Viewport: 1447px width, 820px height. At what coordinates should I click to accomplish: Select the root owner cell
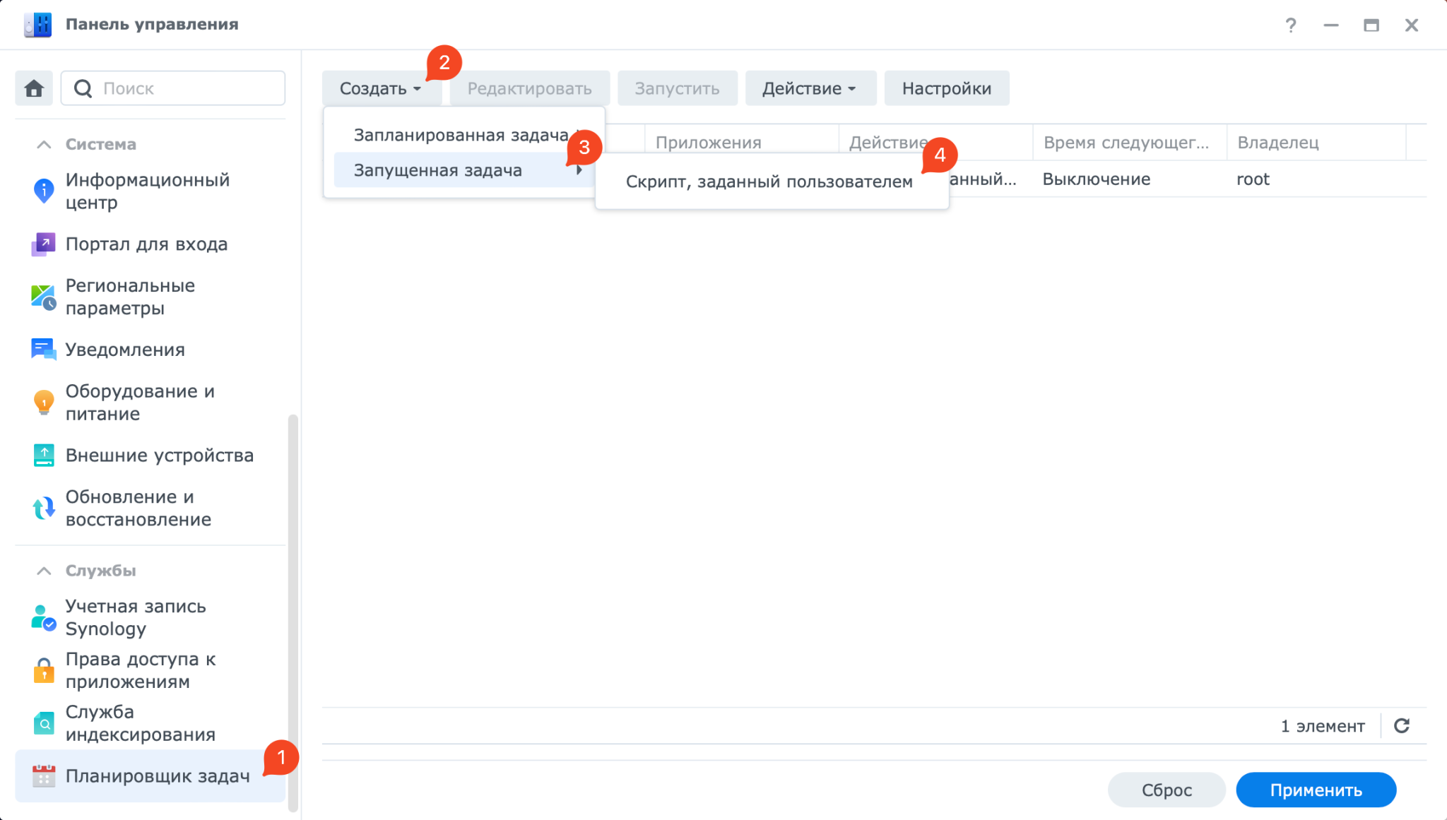[x=1253, y=179]
